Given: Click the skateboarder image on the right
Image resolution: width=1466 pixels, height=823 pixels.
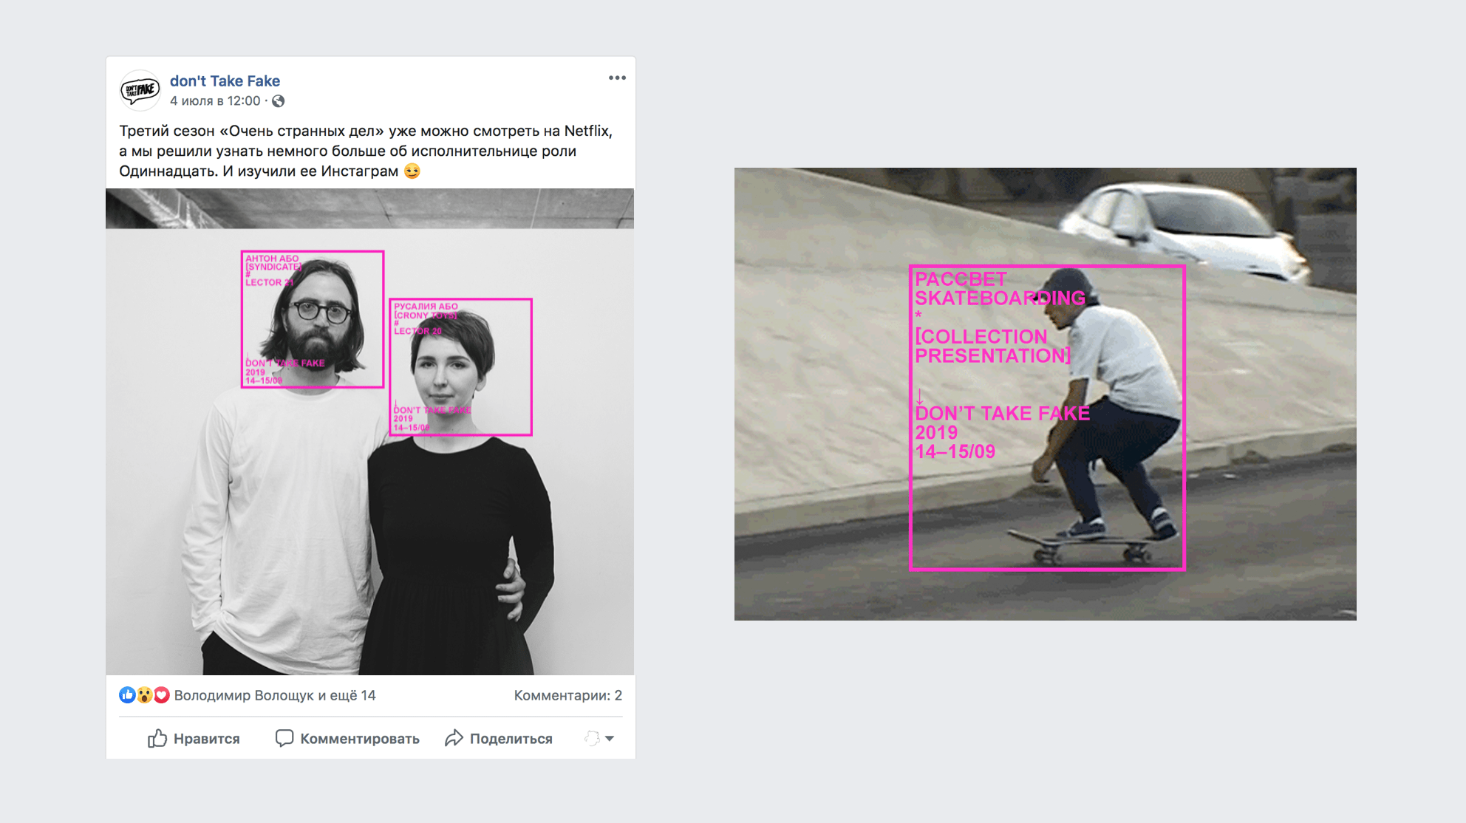Looking at the screenshot, I should (x=1045, y=394).
